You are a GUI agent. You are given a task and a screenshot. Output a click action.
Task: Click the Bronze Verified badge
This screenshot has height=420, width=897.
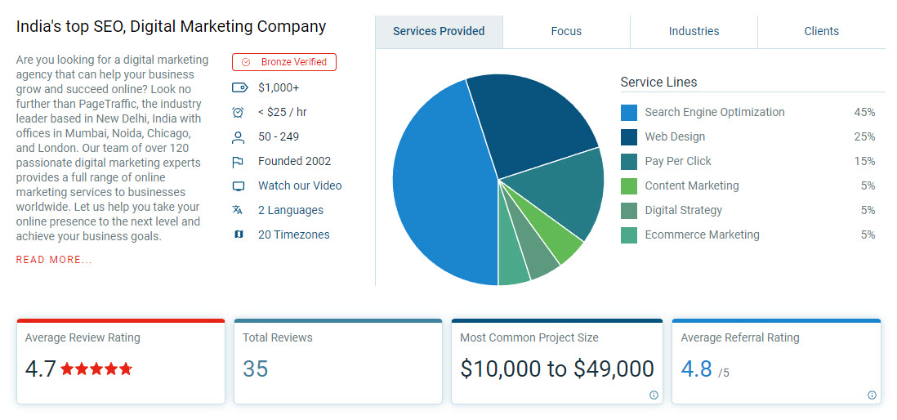click(x=284, y=62)
